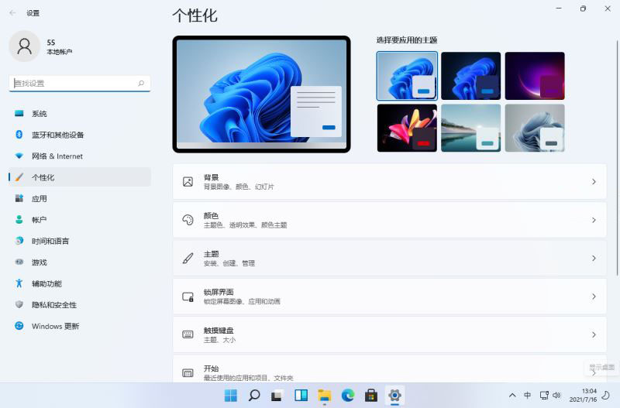
Task: Expand 颜色 using its chevron
Action: (x=594, y=220)
